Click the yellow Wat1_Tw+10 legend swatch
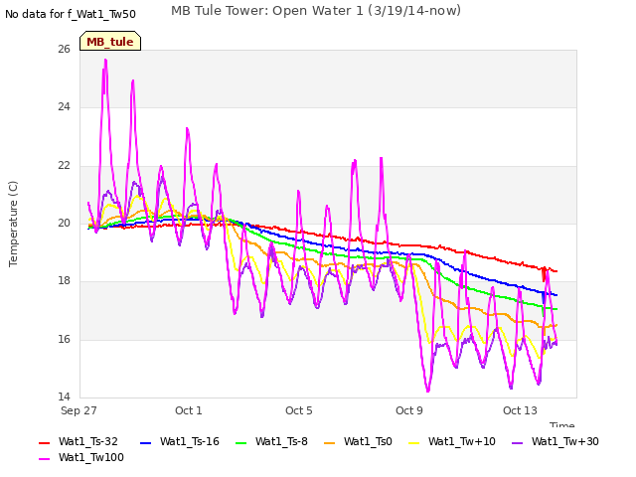 coord(414,443)
